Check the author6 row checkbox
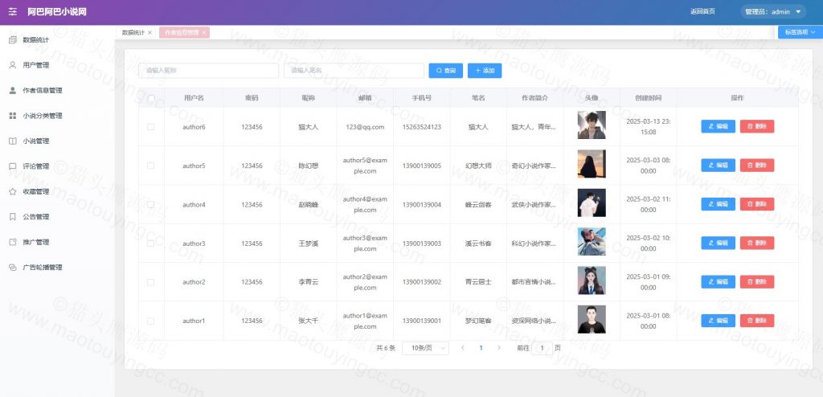The height and width of the screenshot is (397, 823). click(x=150, y=127)
